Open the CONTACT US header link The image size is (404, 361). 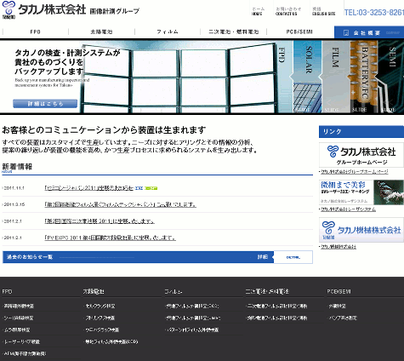pyautogui.click(x=288, y=11)
